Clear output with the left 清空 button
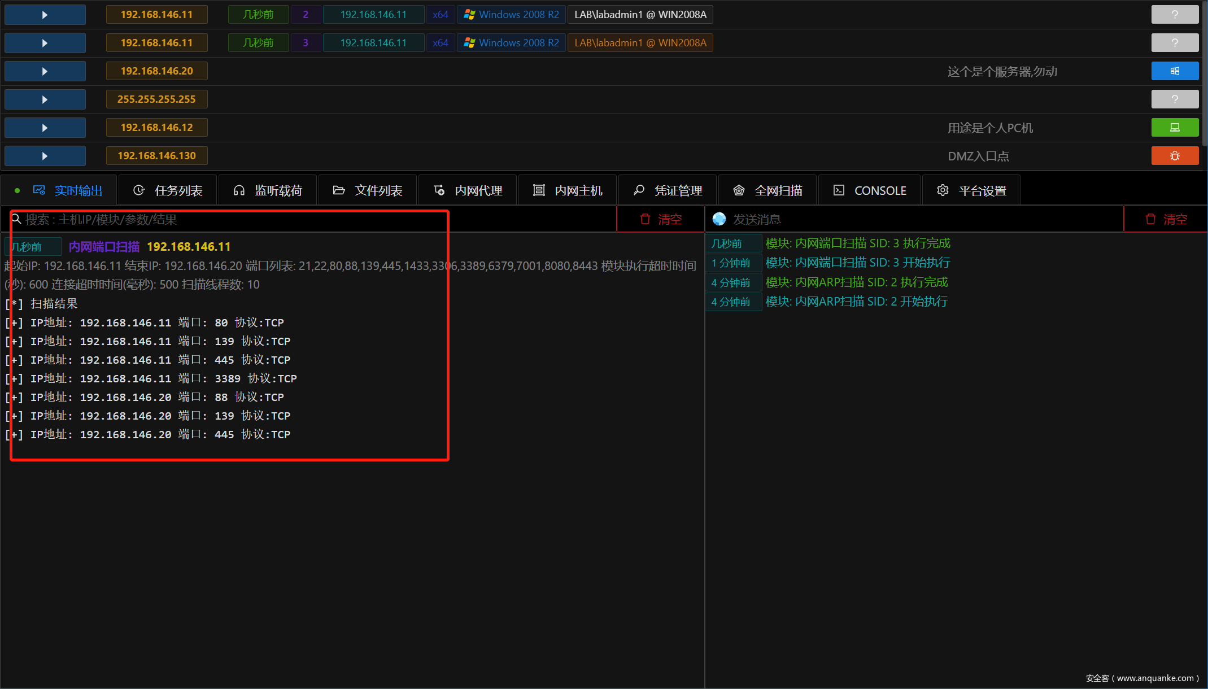1208x689 pixels. [661, 219]
